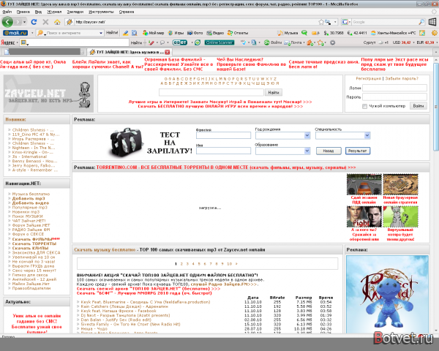439x351 pixels.
Task: Open the Специальность dropdown
Action: 367,135
